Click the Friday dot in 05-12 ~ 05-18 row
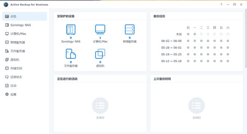Screen dimensions: 247x134 [221, 61]
